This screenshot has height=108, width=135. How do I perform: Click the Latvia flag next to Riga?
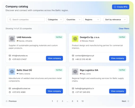[81, 74]
